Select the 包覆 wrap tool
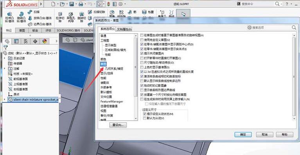This screenshot has width=300, height=155. tap(148, 12)
